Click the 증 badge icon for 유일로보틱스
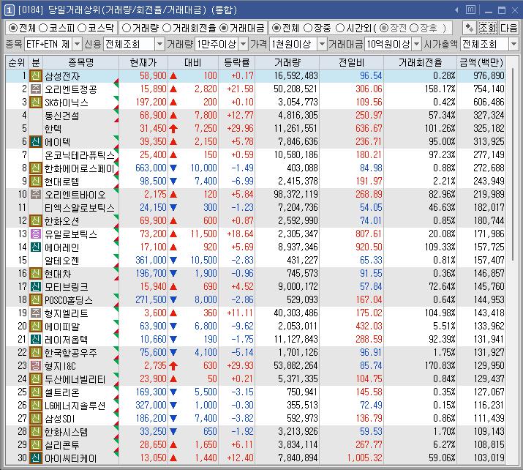523x470 pixels. pyautogui.click(x=35, y=234)
